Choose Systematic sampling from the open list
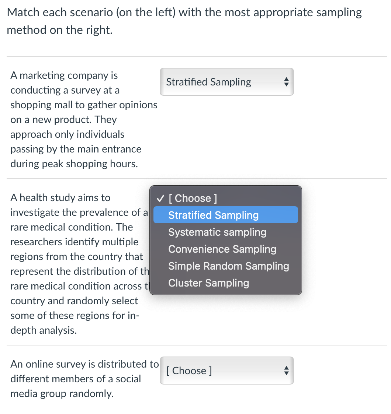 [x=217, y=232]
